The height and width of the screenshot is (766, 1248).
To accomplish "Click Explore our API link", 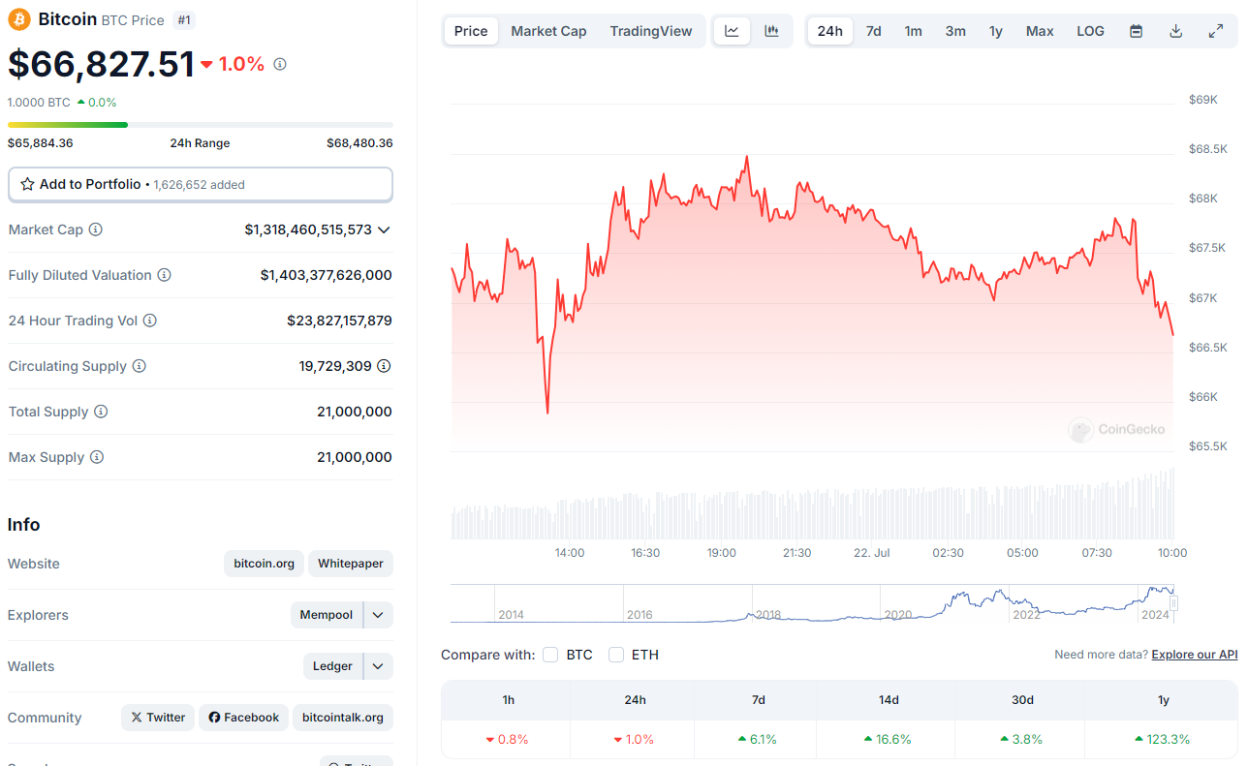I will click(x=1195, y=655).
